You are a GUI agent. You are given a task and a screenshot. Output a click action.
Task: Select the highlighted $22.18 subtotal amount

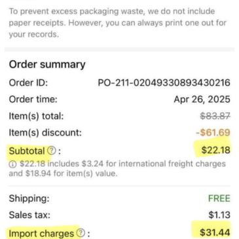point(215,150)
